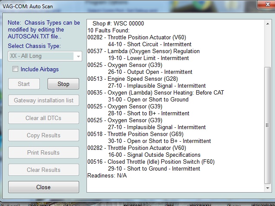Click '29-10 - Short to Ground - Intermittent'
Image resolution: width=275 pixels, height=206 pixels.
pos(154,168)
